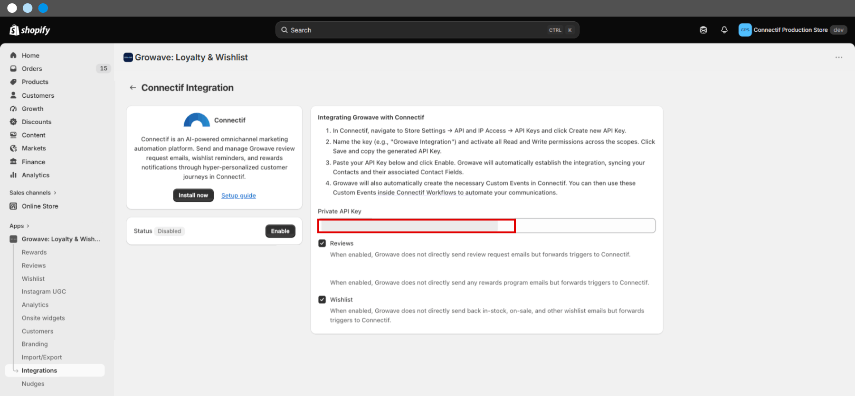The image size is (855, 396).
Task: Click the Connectif logo on the card
Action: click(197, 120)
